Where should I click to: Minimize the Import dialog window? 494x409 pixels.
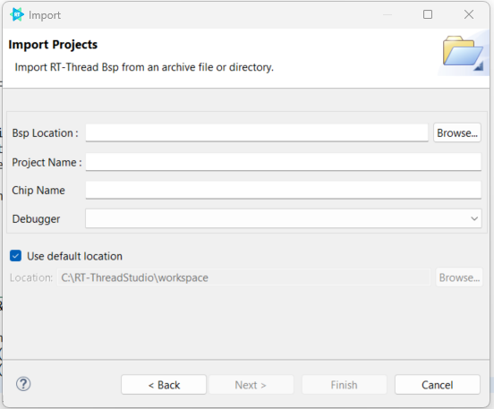click(388, 15)
